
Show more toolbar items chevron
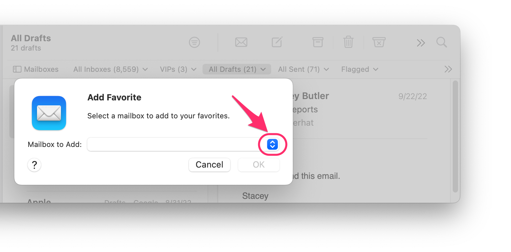(421, 43)
